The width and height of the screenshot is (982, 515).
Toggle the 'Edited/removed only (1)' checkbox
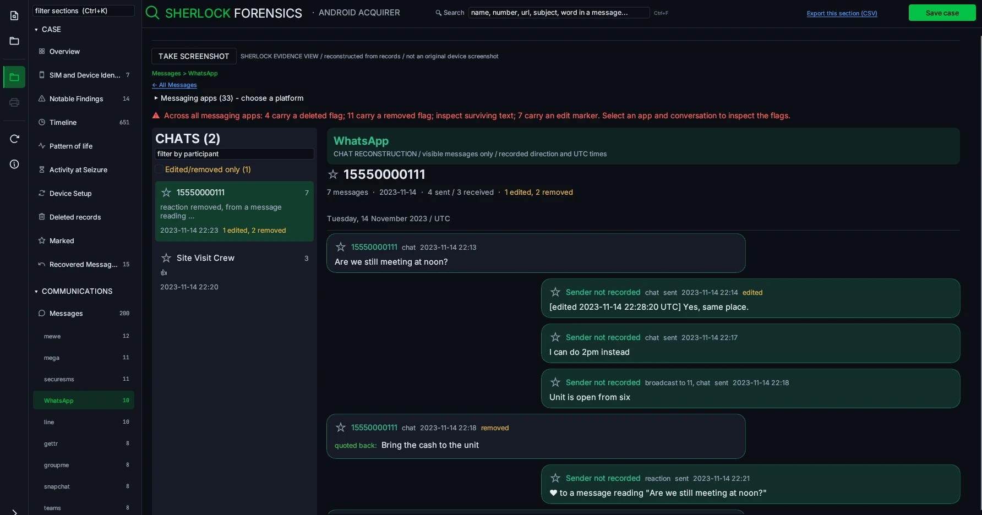click(159, 169)
